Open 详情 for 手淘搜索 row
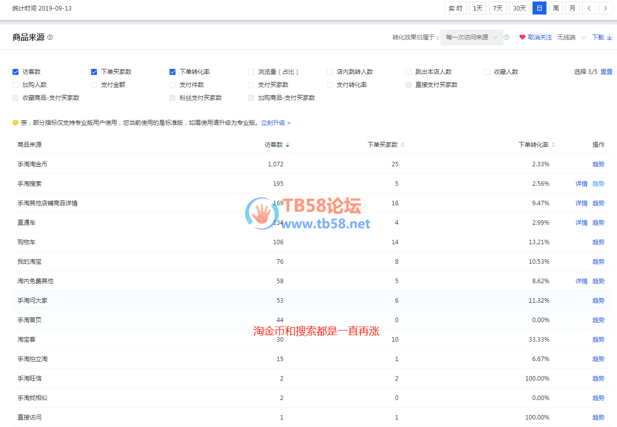 581,184
